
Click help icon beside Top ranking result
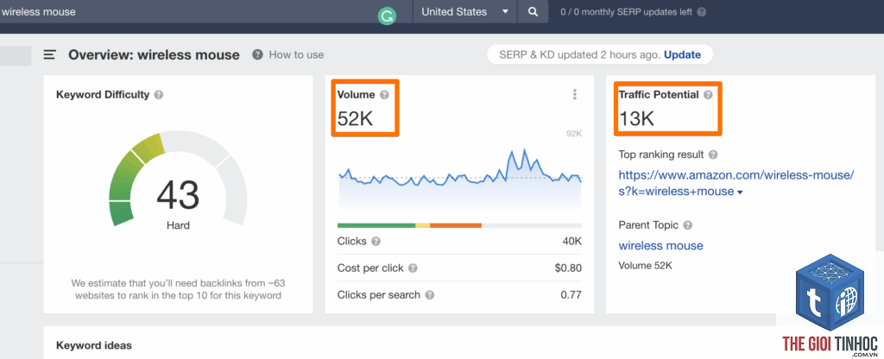pos(713,154)
